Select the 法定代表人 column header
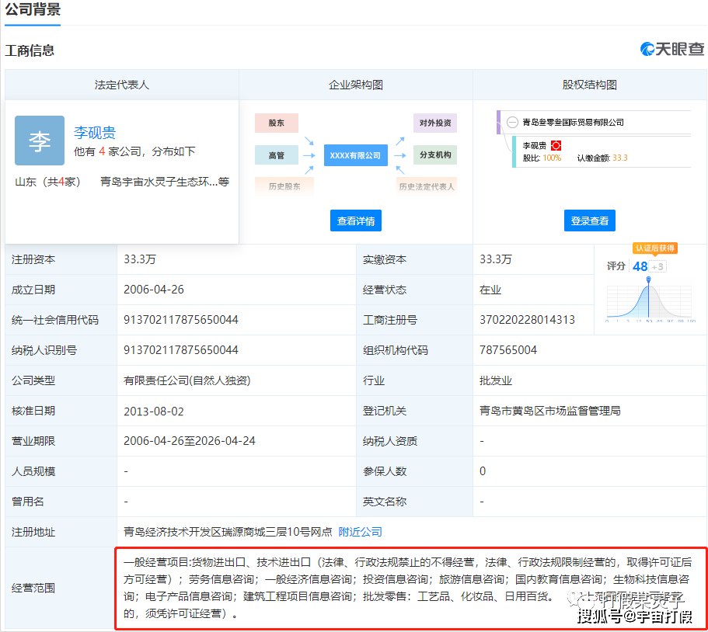 (x=122, y=85)
